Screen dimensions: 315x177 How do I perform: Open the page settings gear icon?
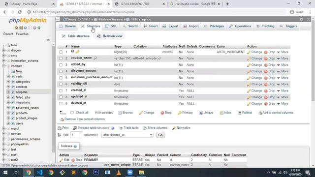(x=301, y=20)
